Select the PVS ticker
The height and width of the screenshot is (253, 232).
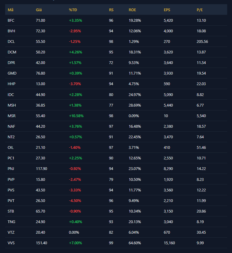(11, 190)
